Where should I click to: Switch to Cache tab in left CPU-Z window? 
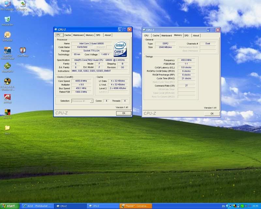click(68, 35)
